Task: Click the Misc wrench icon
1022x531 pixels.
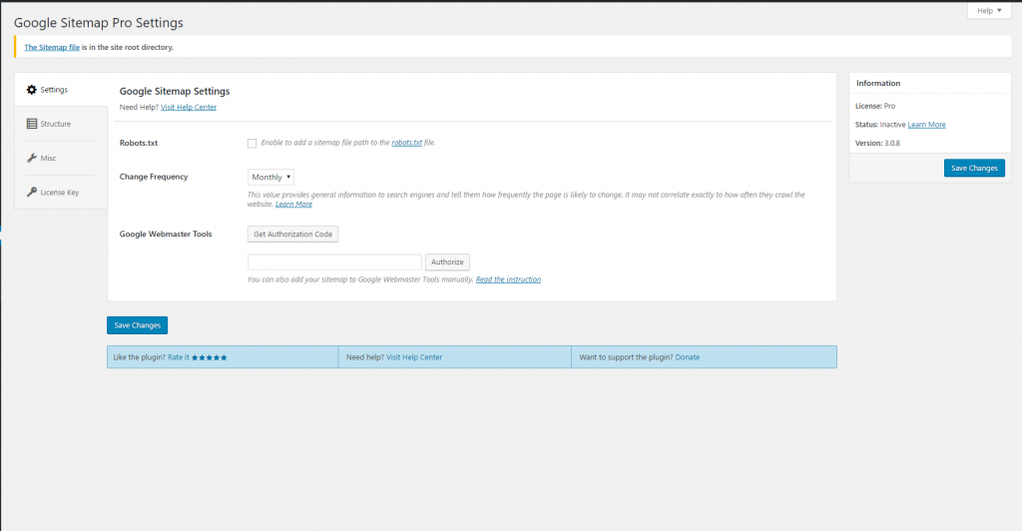Action: (x=31, y=158)
